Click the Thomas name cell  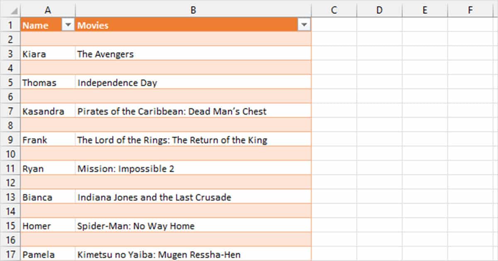point(47,82)
